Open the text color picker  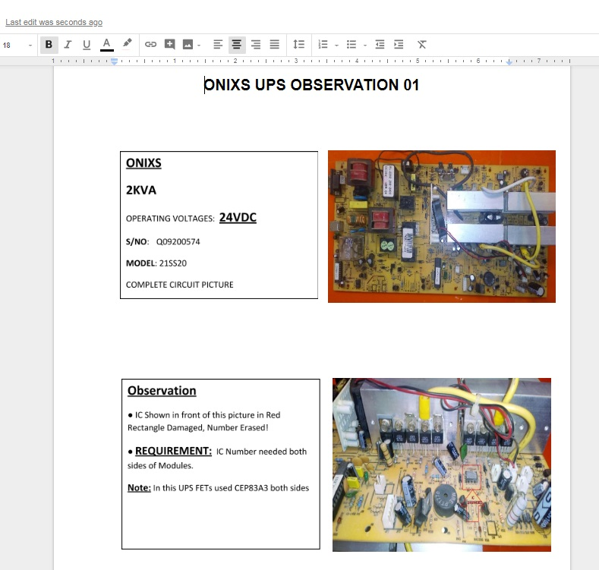click(107, 45)
